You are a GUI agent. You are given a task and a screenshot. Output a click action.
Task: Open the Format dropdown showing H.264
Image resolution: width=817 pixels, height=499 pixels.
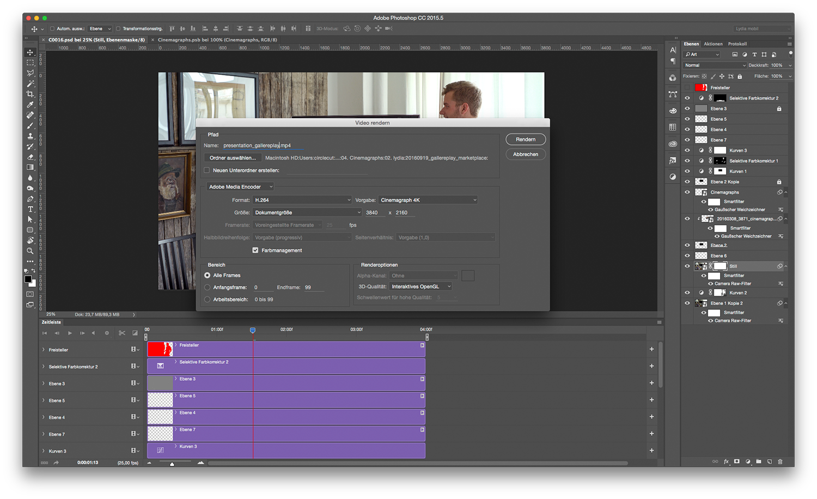302,200
